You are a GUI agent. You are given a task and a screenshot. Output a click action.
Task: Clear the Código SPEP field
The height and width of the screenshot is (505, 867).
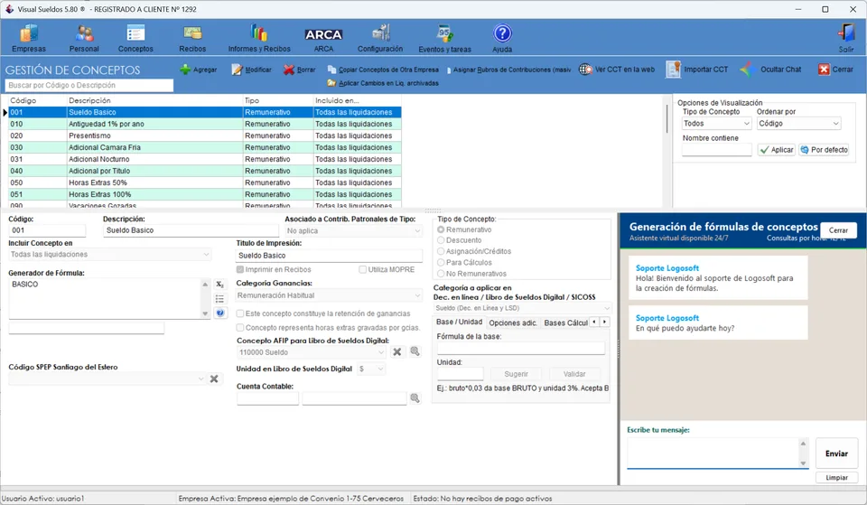pyautogui.click(x=214, y=379)
